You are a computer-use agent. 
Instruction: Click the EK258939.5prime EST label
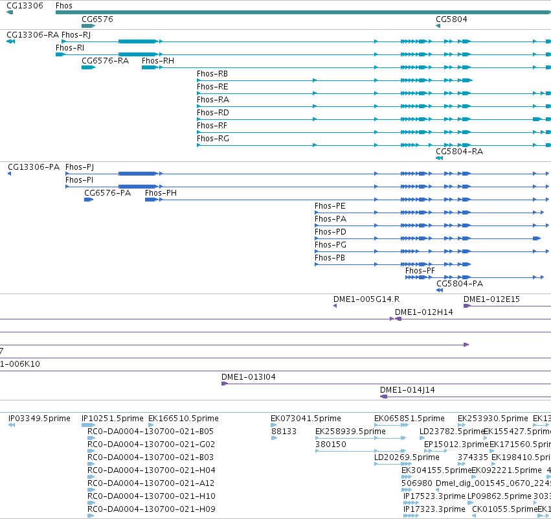click(350, 431)
